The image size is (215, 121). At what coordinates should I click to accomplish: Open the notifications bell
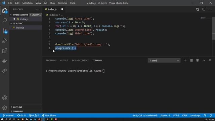click(x=211, y=116)
